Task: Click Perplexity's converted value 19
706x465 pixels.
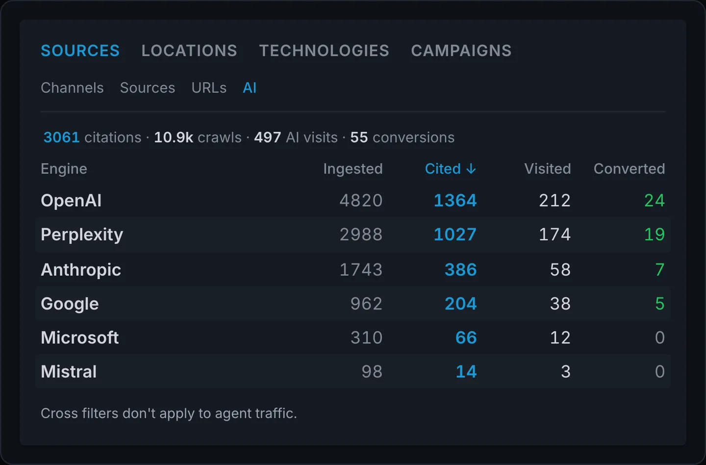Action: click(655, 235)
